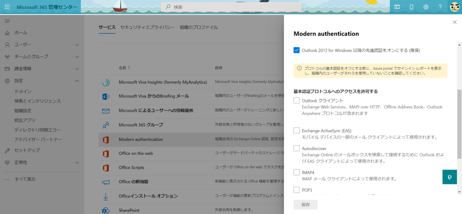Click the Microsoft Viva Insights row icon

105,82
